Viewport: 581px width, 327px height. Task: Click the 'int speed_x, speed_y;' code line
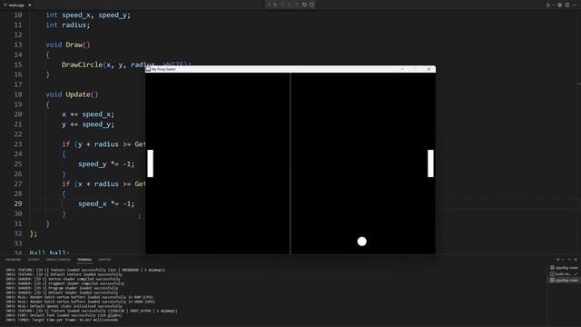click(88, 15)
